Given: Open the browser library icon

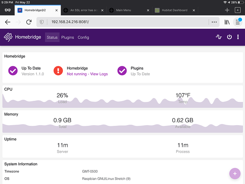Looking at the screenshot, I should point(227,22).
